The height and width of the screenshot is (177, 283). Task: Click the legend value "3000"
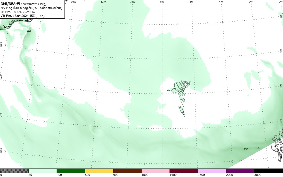tap(258, 175)
